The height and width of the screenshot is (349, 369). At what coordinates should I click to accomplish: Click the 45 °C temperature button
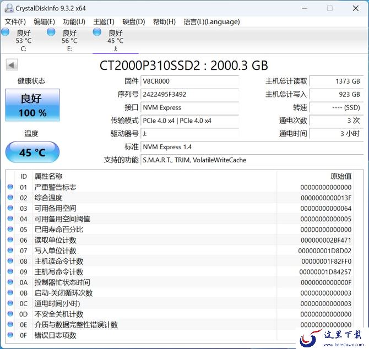point(32,152)
